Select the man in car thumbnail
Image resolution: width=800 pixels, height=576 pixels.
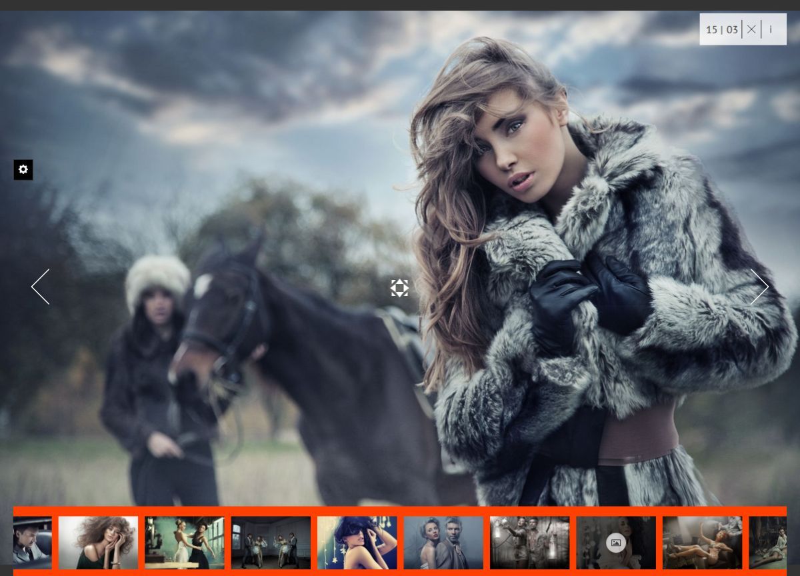(32, 543)
